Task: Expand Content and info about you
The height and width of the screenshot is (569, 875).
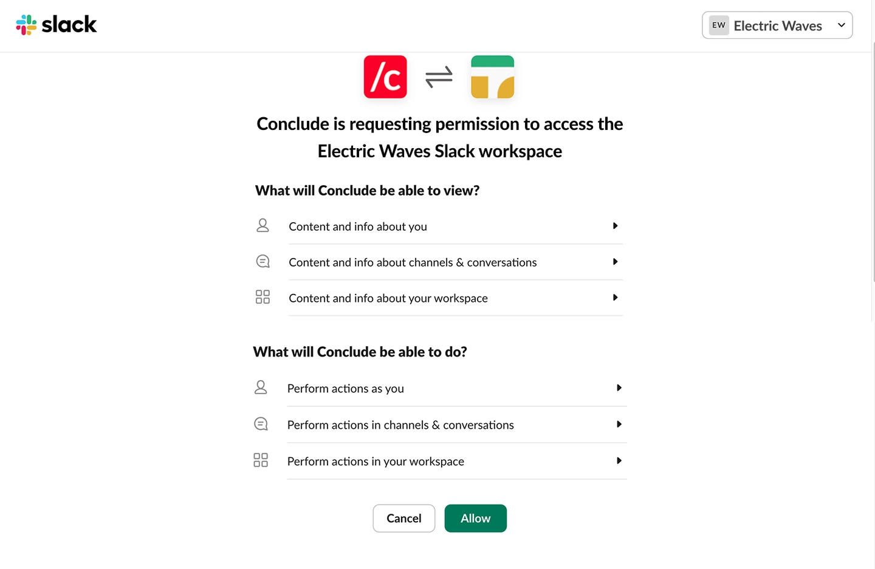Action: coord(615,225)
